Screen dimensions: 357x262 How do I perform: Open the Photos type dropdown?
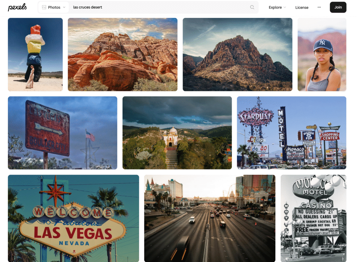click(54, 7)
